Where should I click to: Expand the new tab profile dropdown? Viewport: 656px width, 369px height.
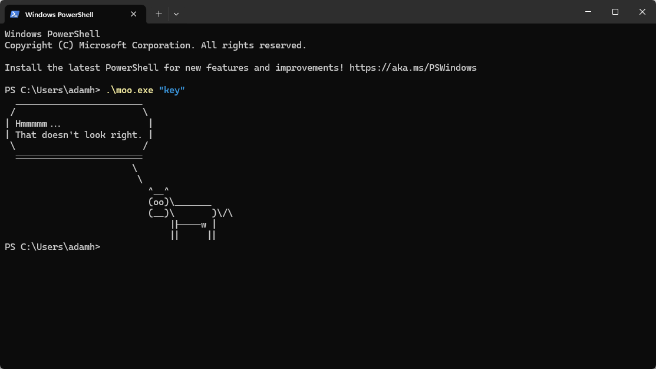(176, 14)
